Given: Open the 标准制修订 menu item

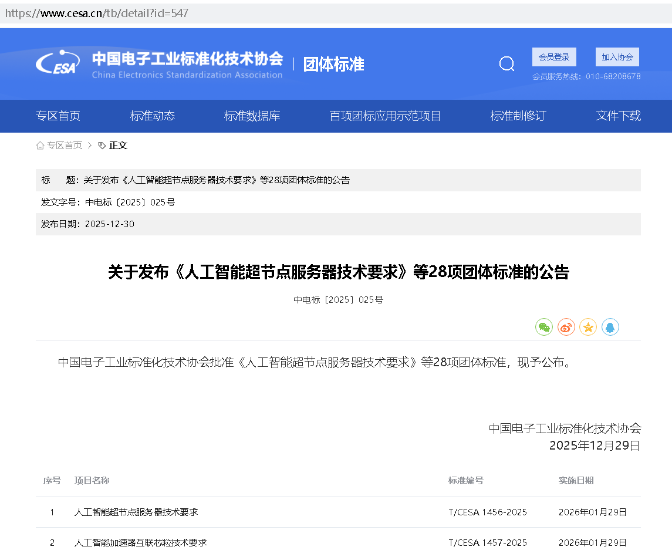Looking at the screenshot, I should tap(518, 116).
